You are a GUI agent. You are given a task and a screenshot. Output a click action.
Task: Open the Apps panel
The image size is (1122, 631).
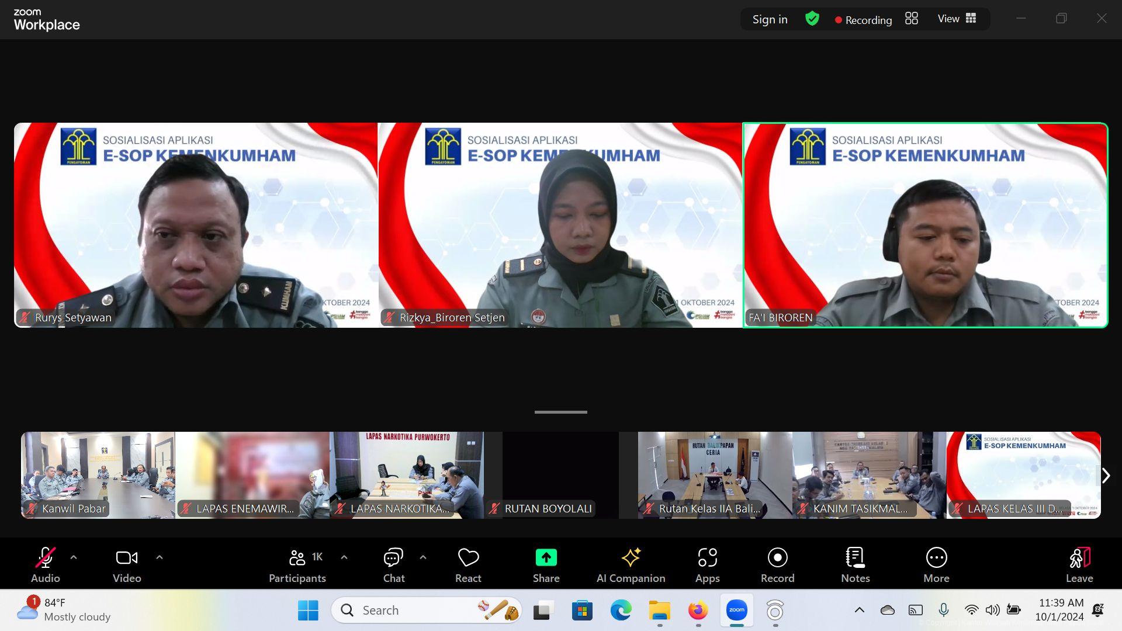point(708,565)
